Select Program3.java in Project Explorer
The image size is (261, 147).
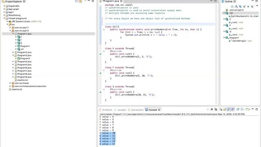pos(24,56)
